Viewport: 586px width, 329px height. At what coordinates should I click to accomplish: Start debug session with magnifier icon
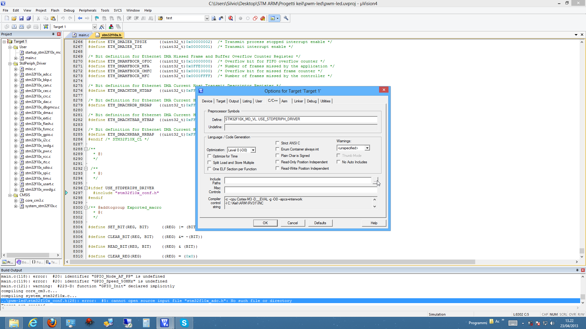230,18
